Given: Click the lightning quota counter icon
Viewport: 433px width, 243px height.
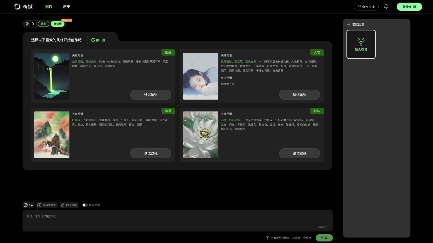Looking at the screenshot, I should pyautogui.click(x=27, y=24).
